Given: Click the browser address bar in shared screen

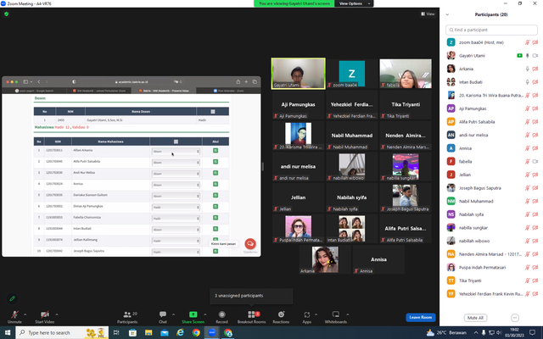Looking at the screenshot, I should tap(132, 82).
